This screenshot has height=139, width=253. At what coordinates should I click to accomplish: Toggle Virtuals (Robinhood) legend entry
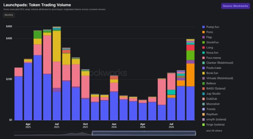(218, 78)
